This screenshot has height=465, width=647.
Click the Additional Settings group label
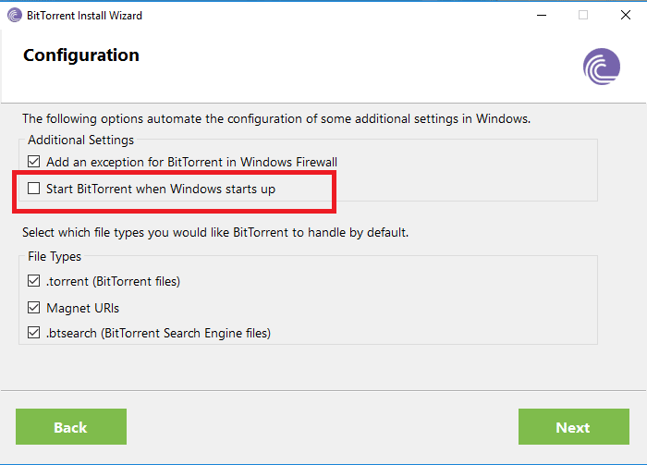[81, 140]
